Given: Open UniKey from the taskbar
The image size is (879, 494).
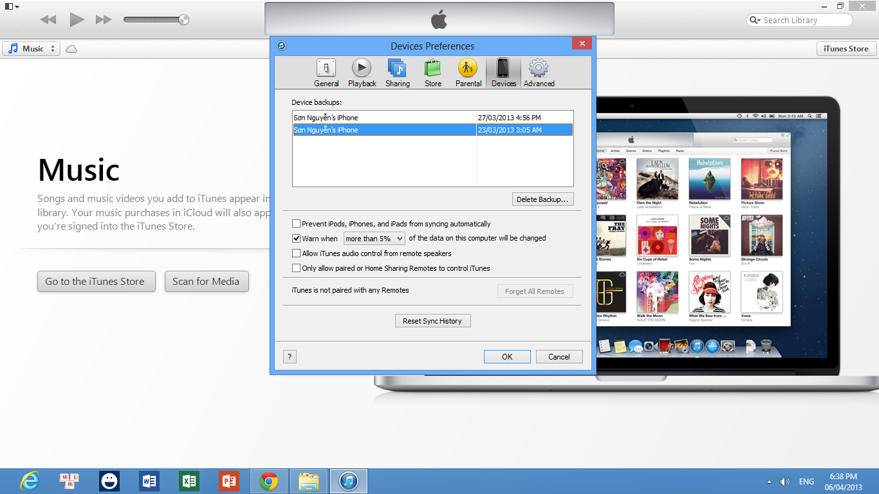Looking at the screenshot, I should pyautogui.click(x=69, y=480).
